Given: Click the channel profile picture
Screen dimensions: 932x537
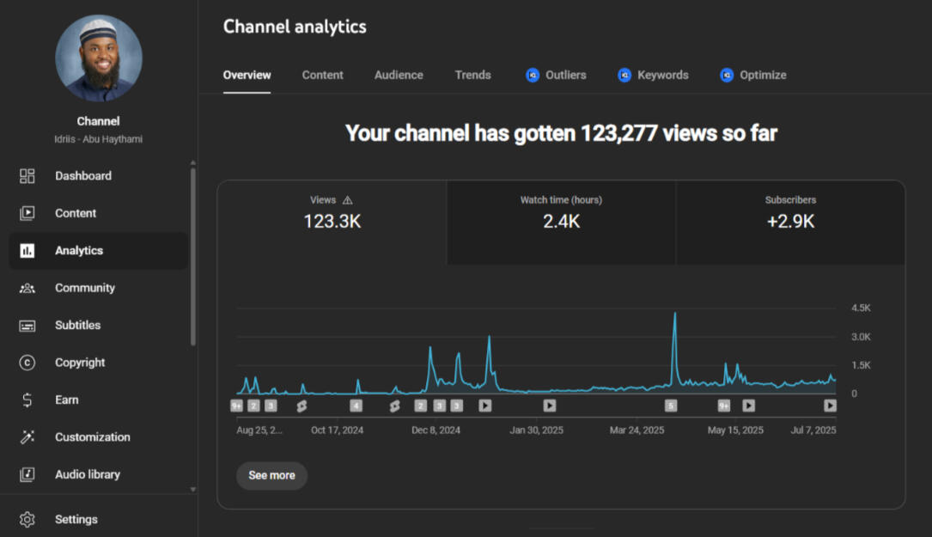Looking at the screenshot, I should (x=99, y=58).
